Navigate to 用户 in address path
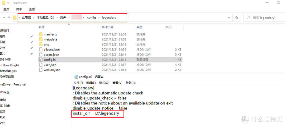Image resolution: width=285 pixels, height=126 pixels. tap(63, 18)
